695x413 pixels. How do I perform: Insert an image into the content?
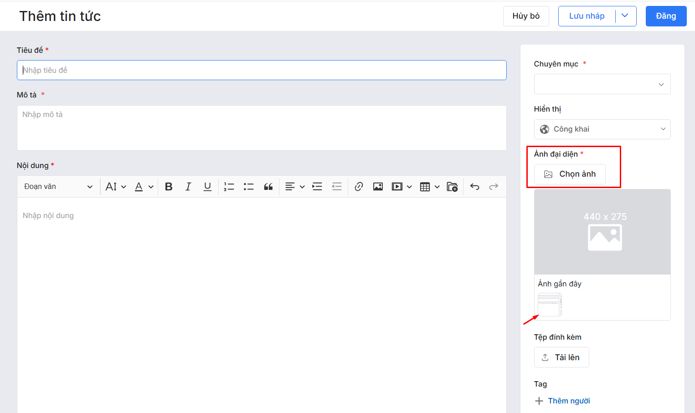[x=378, y=187]
